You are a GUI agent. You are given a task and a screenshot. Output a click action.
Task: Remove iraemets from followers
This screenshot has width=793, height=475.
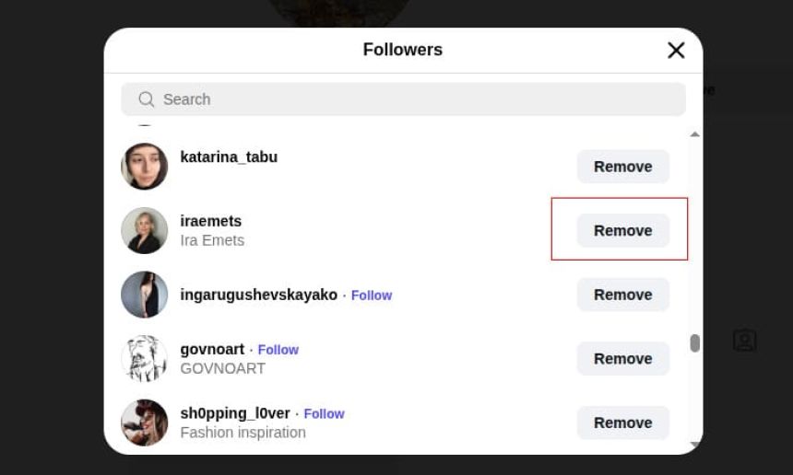click(622, 231)
